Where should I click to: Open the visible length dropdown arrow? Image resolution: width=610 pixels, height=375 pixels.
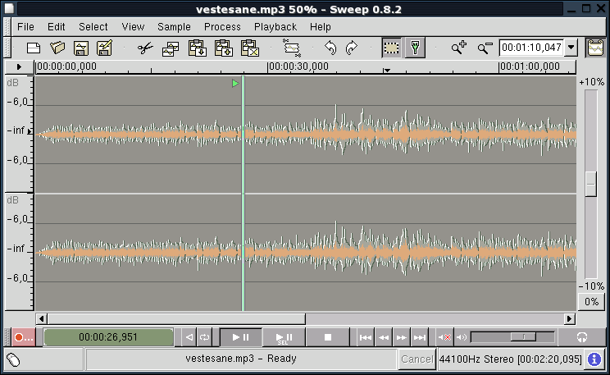[x=571, y=48]
